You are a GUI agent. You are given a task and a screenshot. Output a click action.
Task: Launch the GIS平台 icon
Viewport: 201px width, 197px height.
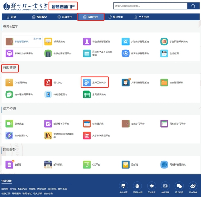point(87,165)
